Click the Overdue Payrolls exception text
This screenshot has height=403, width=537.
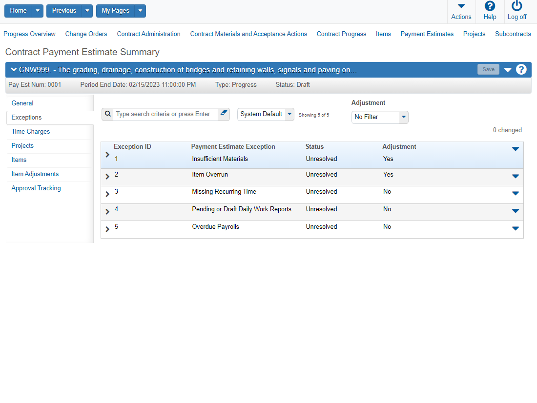click(x=216, y=227)
